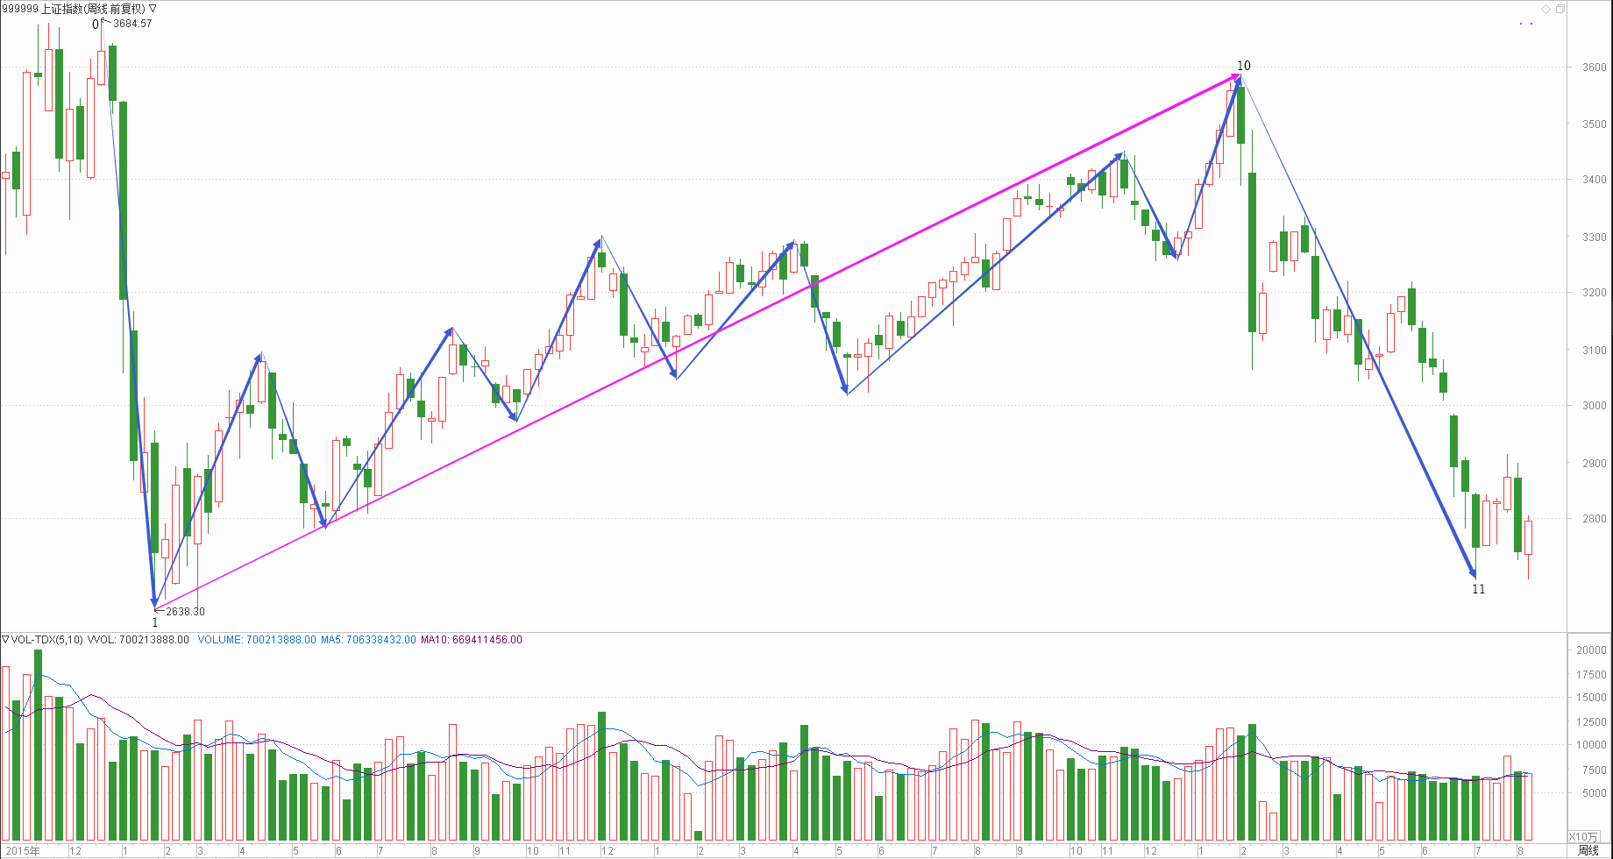Click the 3684.57 high price annotation
The height and width of the screenshot is (859, 1613).
click(132, 24)
